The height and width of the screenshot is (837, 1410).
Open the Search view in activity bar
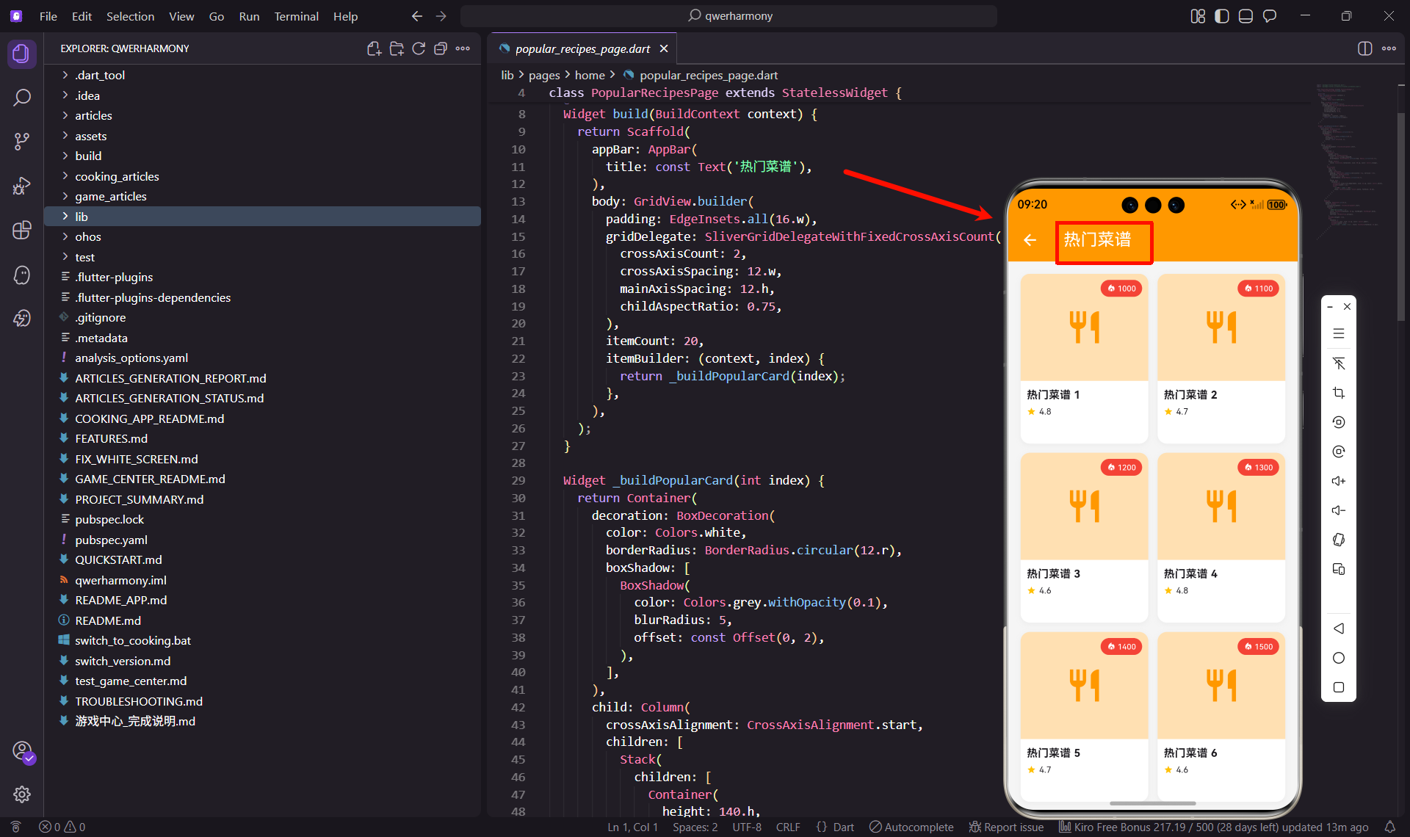(22, 97)
